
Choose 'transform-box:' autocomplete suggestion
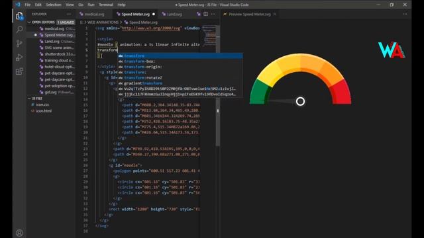(x=180, y=61)
